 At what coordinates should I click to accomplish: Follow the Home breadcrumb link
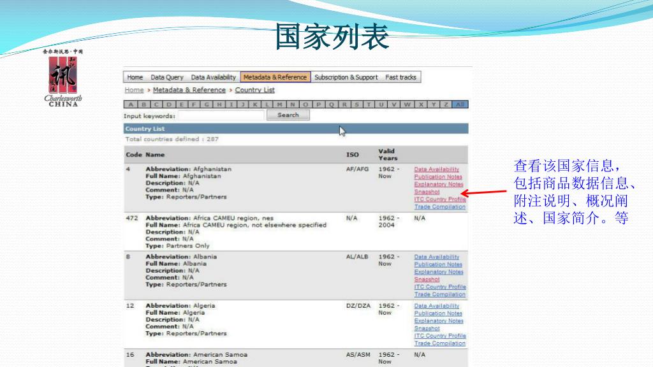point(134,90)
